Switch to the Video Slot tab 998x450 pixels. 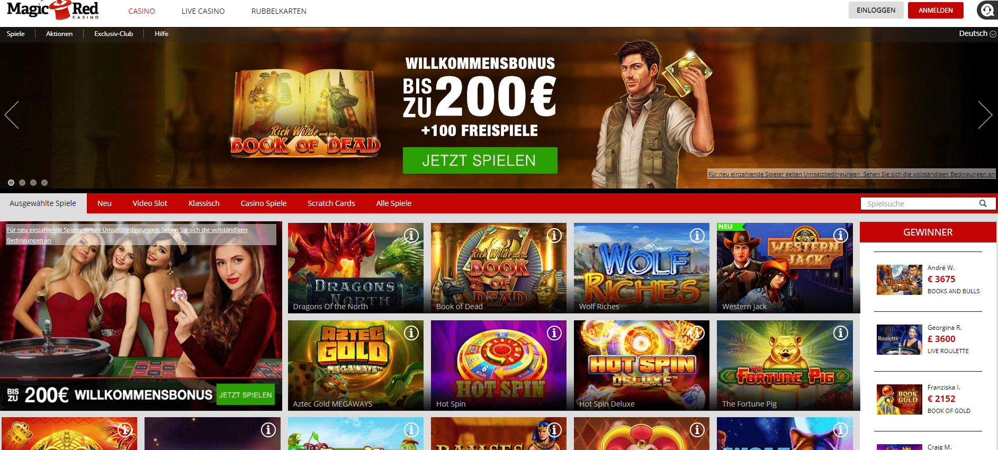pos(150,203)
